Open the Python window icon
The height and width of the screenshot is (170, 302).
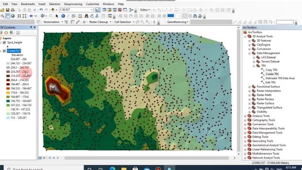pyautogui.click(x=125, y=10)
